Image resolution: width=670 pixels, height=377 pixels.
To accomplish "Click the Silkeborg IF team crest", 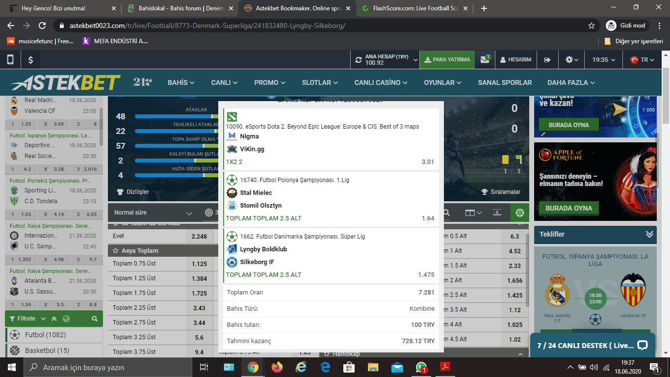I will [232, 262].
